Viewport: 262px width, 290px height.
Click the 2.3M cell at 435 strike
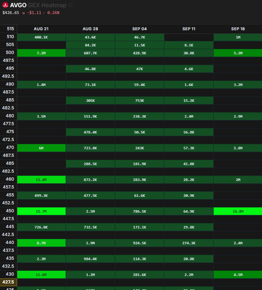point(41,259)
